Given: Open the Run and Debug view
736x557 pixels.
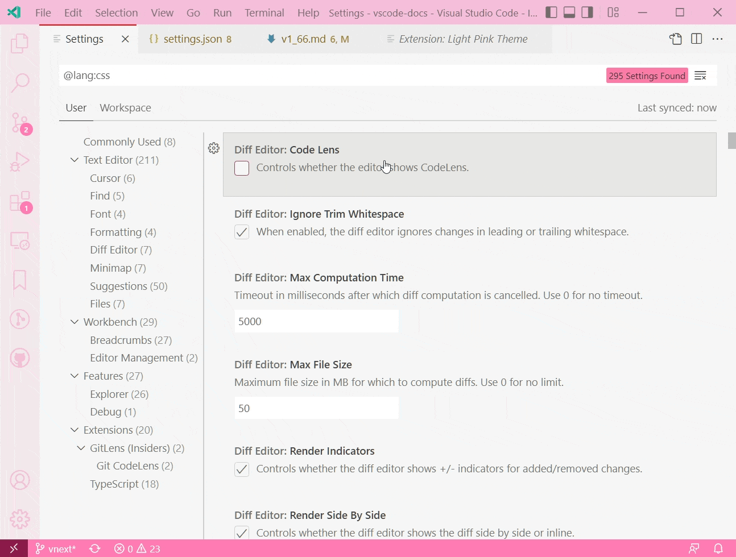Looking at the screenshot, I should click(x=20, y=163).
